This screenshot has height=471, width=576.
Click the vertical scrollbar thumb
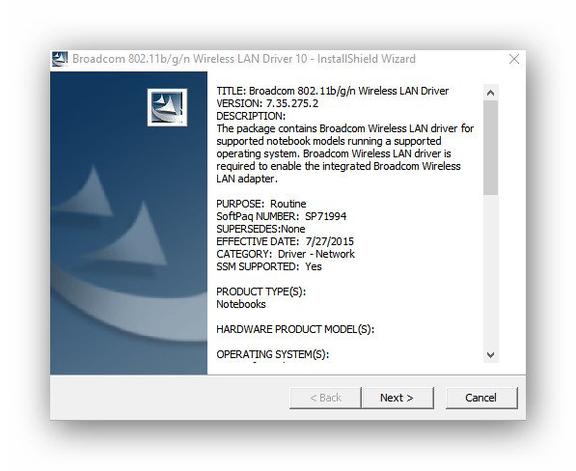pyautogui.click(x=490, y=148)
